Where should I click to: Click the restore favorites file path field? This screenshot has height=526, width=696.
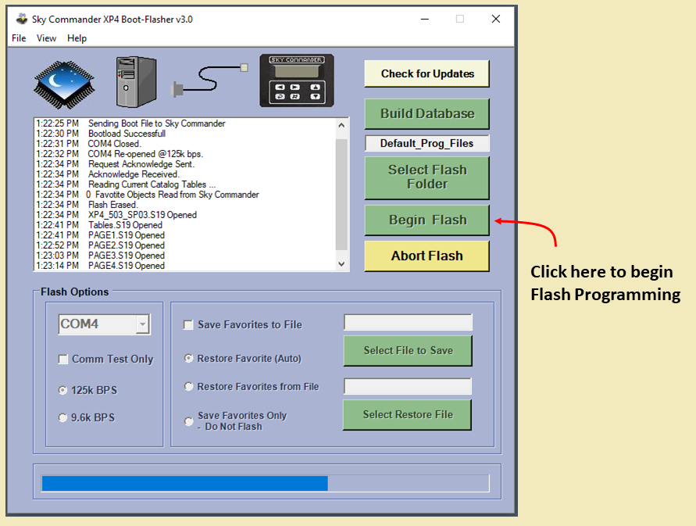(x=408, y=386)
